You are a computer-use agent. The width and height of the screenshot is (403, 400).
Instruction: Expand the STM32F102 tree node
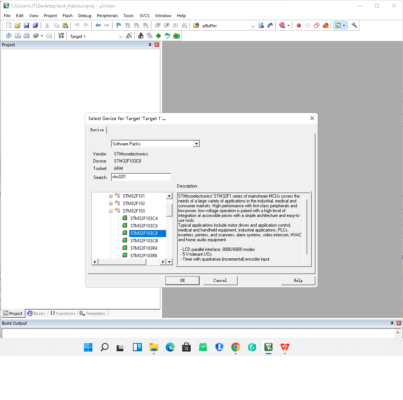click(111, 204)
